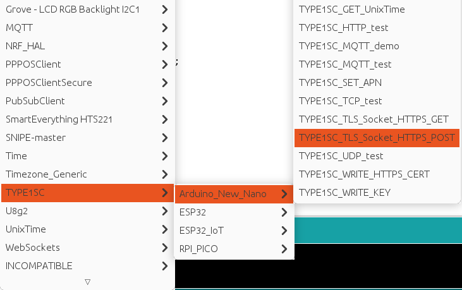462x290 pixels.
Task: Open the PPPOSClient examples submenu
Action: (x=87, y=64)
